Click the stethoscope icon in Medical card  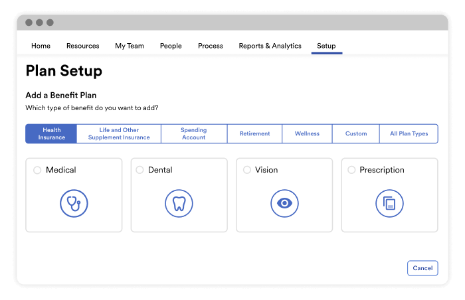point(74,203)
